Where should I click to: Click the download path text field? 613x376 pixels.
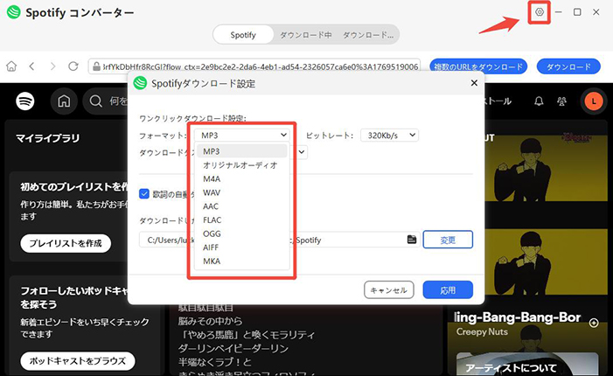click(x=280, y=240)
